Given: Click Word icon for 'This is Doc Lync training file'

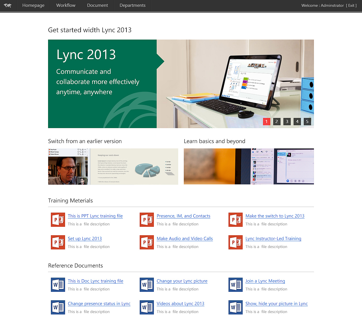Looking at the screenshot, I should click(x=58, y=285).
